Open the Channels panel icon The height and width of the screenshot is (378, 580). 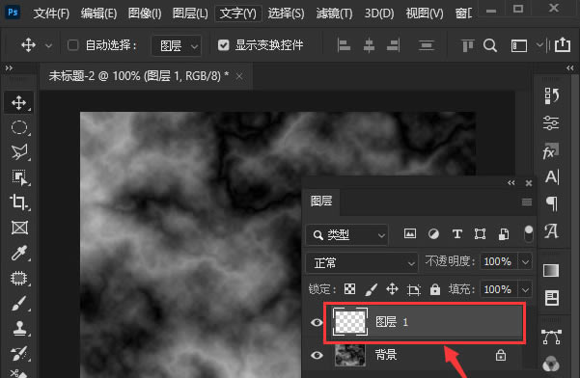coord(551,364)
